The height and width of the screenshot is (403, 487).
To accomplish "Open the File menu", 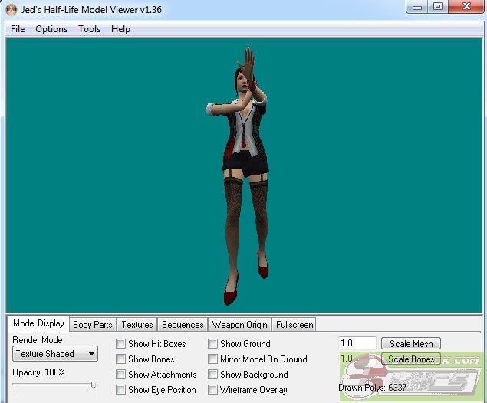I will tap(18, 29).
